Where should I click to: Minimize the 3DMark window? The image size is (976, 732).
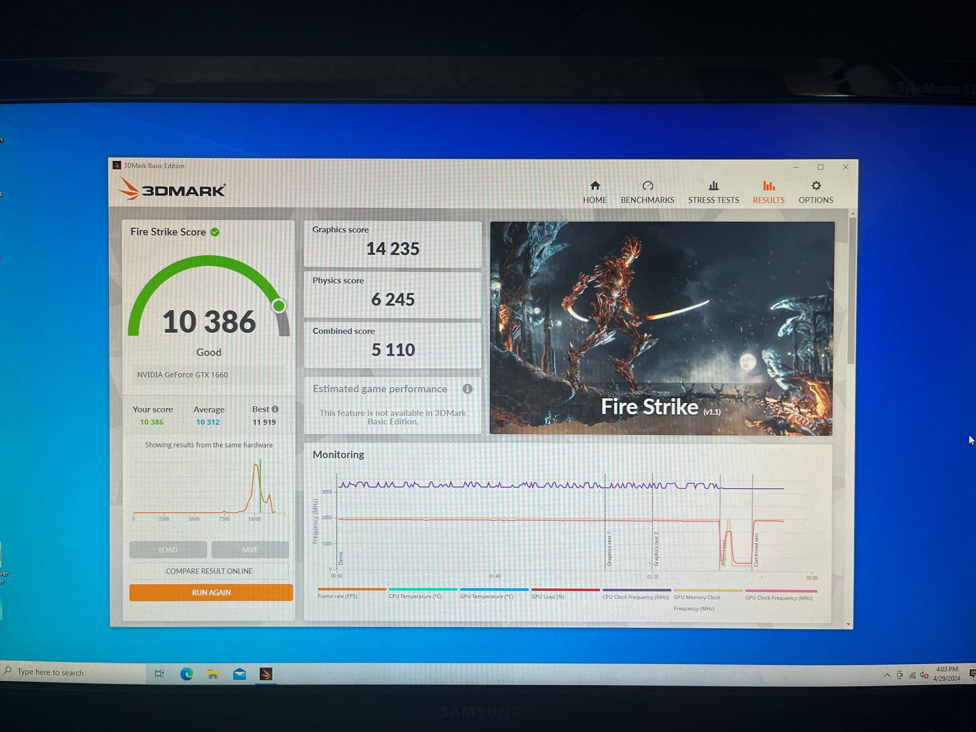pyautogui.click(x=795, y=167)
